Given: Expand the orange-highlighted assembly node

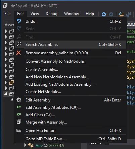Looking at the screenshot, I should tap(6, 82).
